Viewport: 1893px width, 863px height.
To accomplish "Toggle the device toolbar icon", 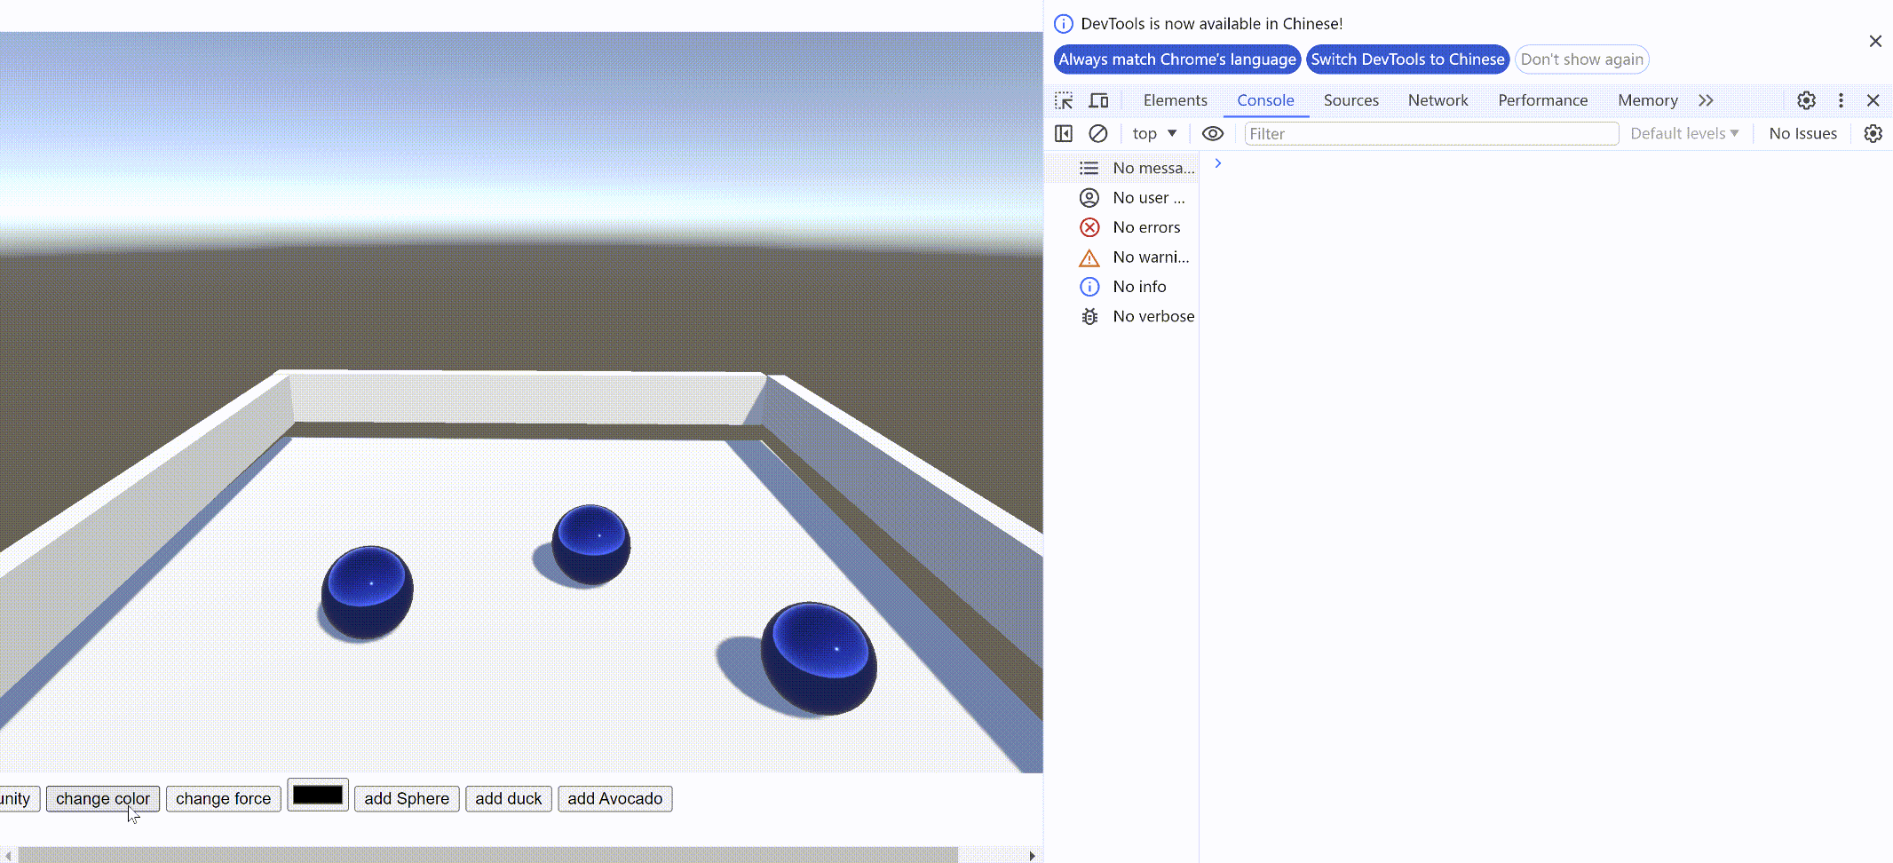I will coord(1098,100).
